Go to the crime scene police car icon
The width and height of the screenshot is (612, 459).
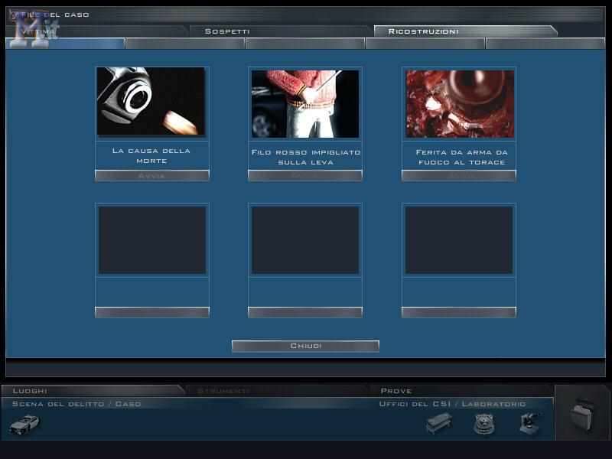24,424
